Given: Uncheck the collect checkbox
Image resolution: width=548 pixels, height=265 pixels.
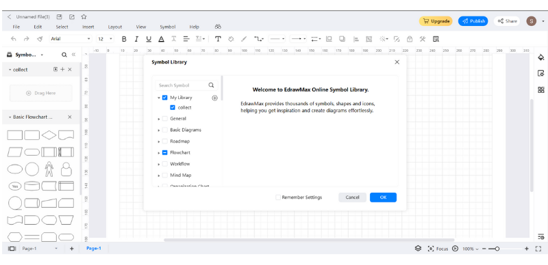Looking at the screenshot, I should point(173,107).
